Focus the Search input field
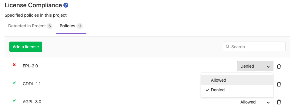The height and width of the screenshot is (112, 291). point(254,46)
